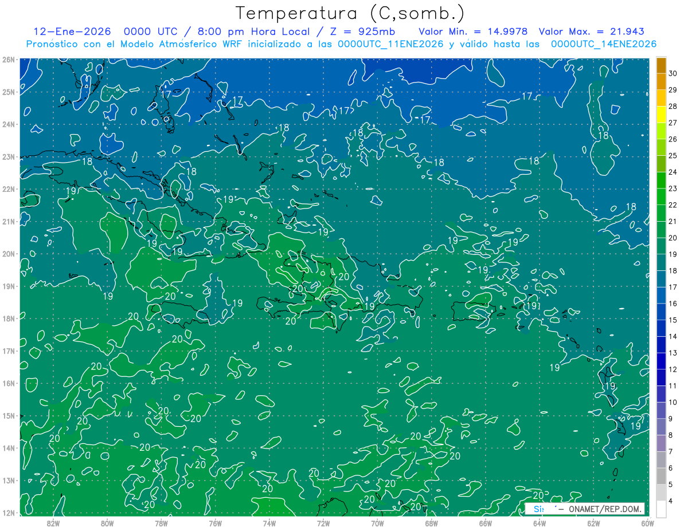Click the "20N" latitude axis label

(x=8, y=254)
